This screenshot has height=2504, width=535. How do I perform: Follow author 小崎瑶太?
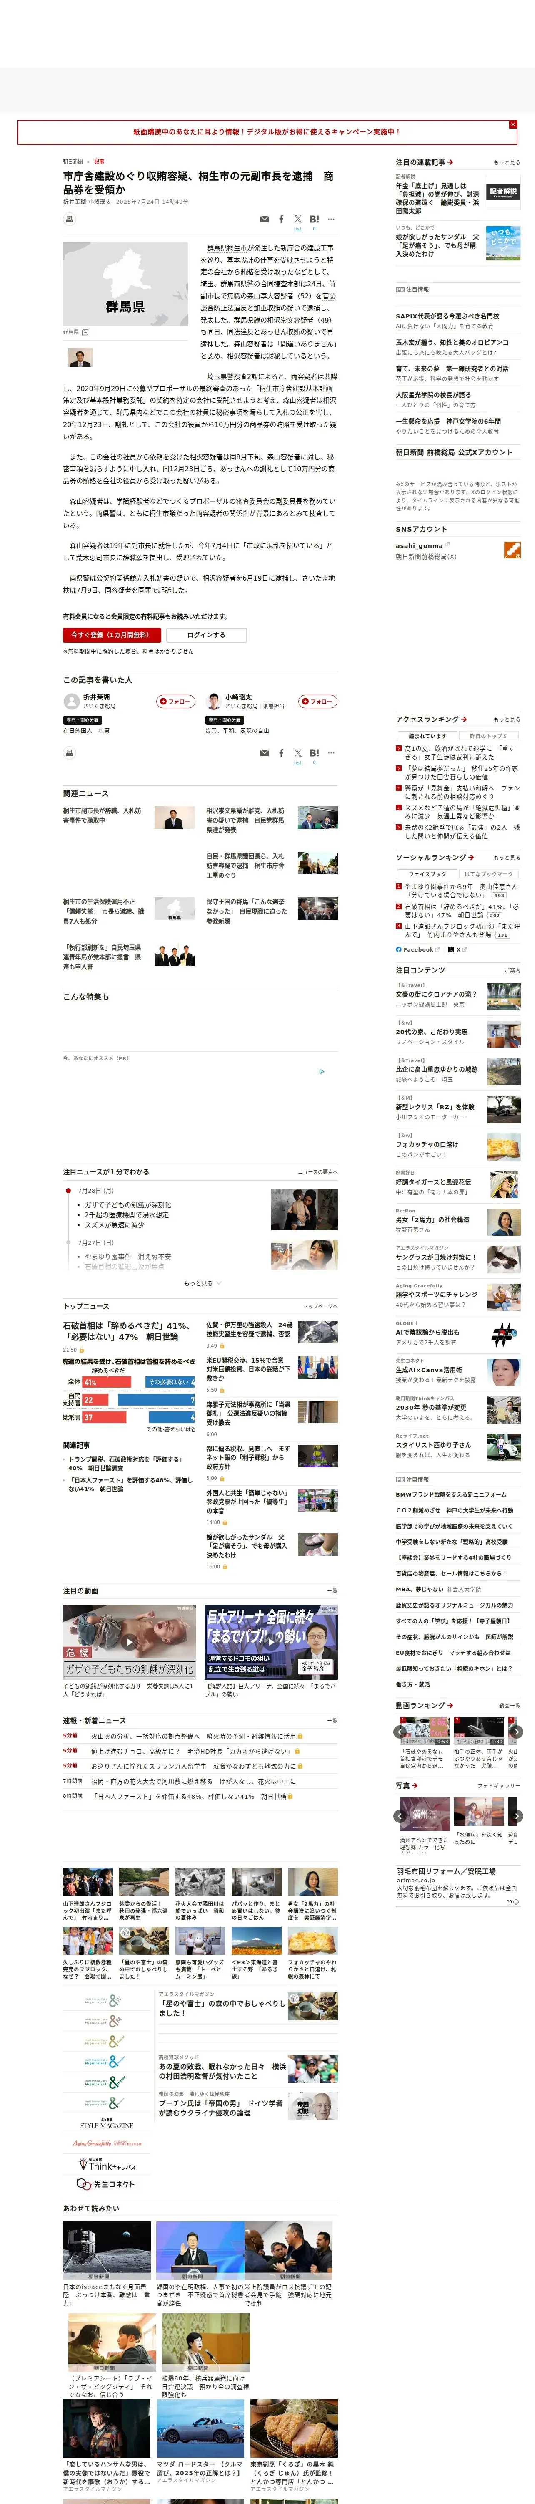pyautogui.click(x=317, y=701)
